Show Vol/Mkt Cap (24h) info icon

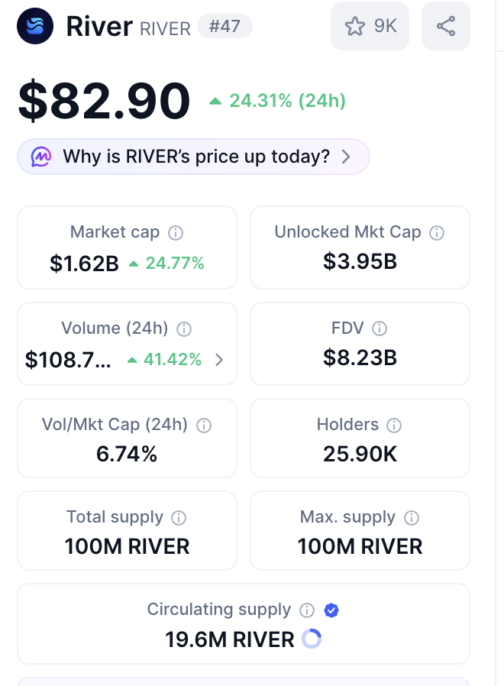pyautogui.click(x=204, y=425)
